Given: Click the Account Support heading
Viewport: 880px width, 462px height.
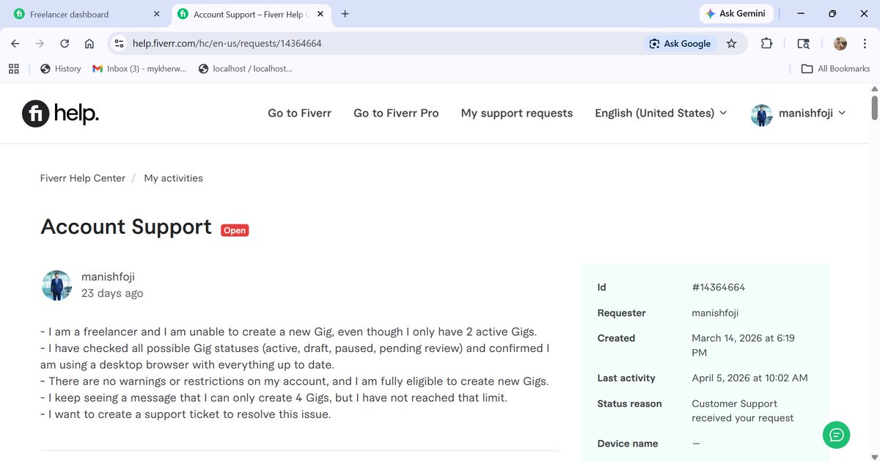Looking at the screenshot, I should click(x=126, y=227).
